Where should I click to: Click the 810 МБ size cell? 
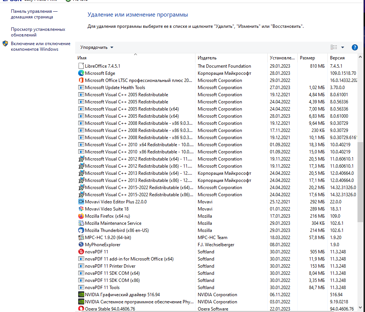(317, 66)
